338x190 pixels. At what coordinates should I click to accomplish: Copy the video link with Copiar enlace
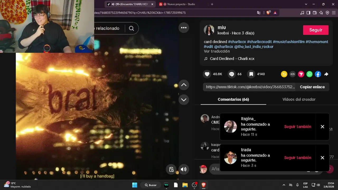pyautogui.click(x=312, y=87)
